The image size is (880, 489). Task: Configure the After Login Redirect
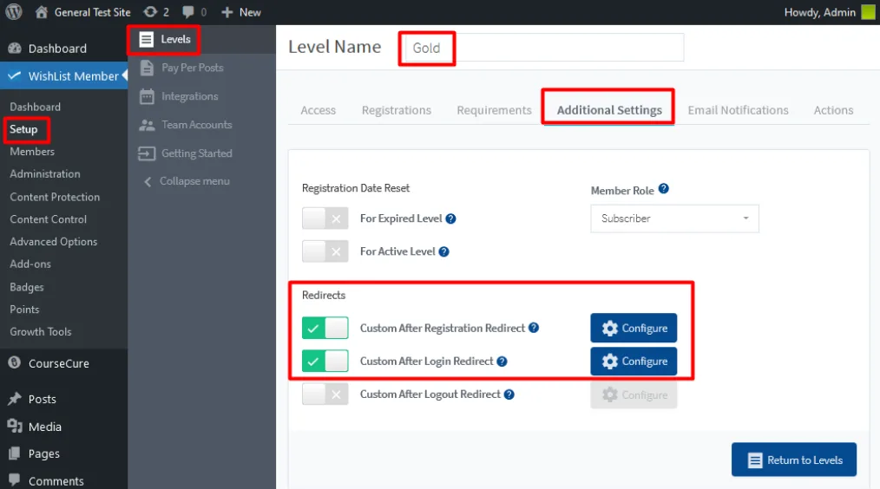(x=634, y=362)
